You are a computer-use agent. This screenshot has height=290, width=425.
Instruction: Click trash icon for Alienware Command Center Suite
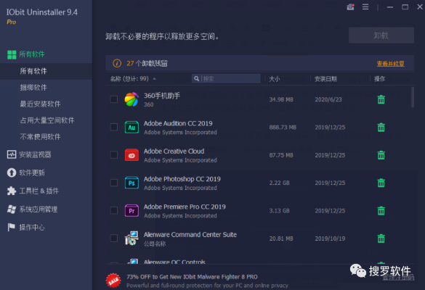coord(381,239)
